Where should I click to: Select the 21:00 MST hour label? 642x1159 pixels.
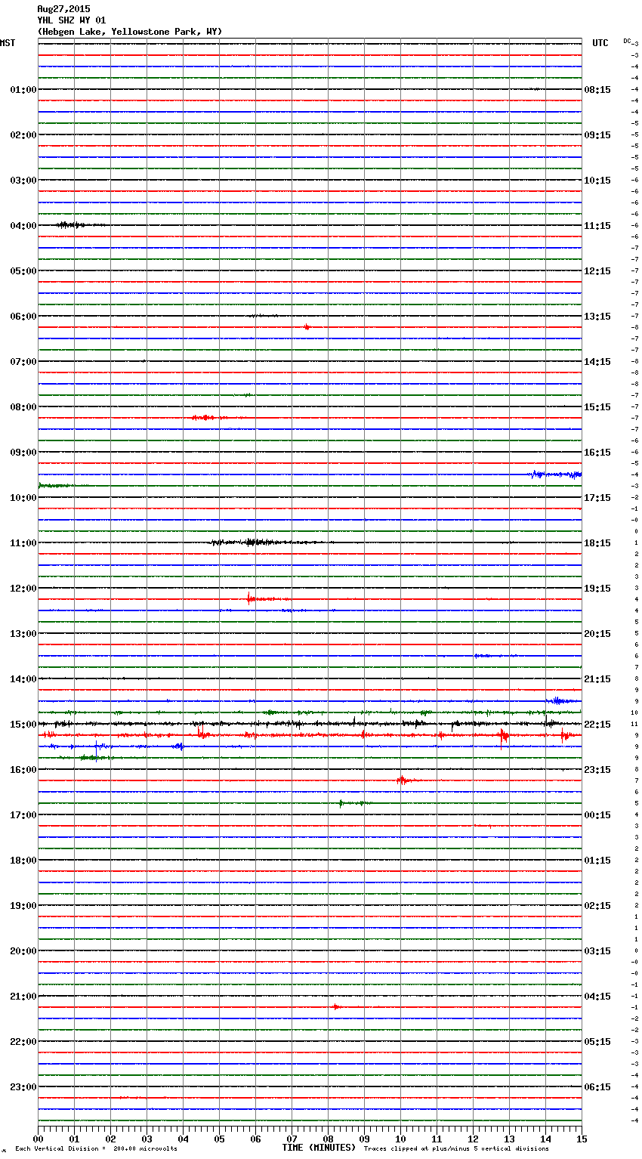pos(23,997)
